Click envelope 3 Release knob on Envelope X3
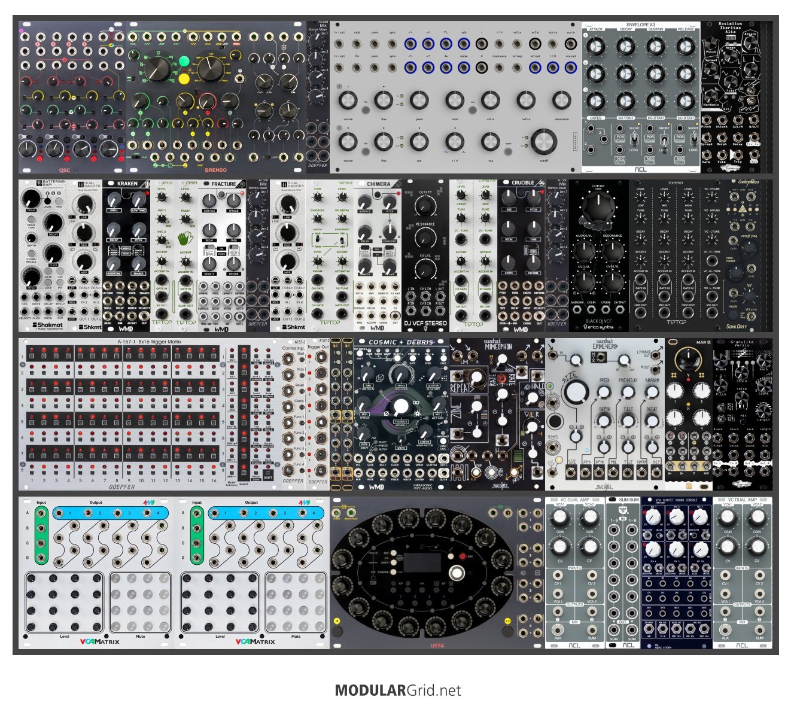 [685, 101]
